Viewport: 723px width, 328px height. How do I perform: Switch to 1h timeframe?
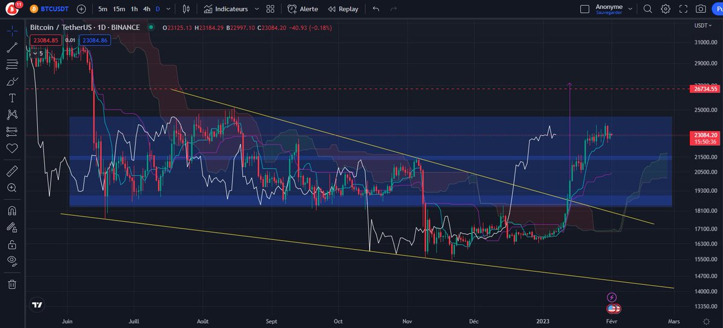(x=134, y=9)
